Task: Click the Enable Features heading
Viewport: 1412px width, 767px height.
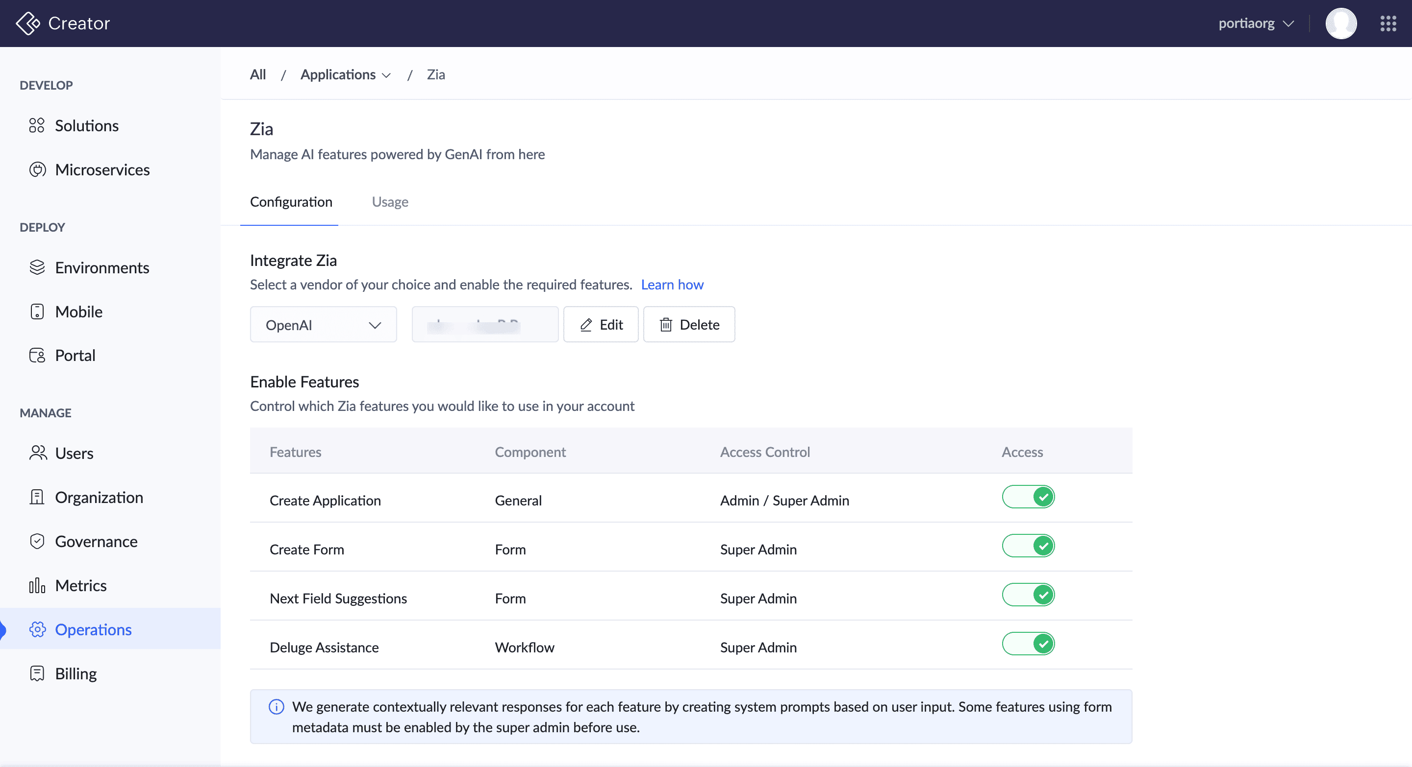Action: (x=304, y=382)
